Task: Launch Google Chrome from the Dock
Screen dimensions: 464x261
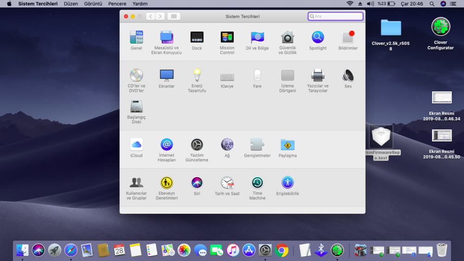Action: tap(281, 250)
